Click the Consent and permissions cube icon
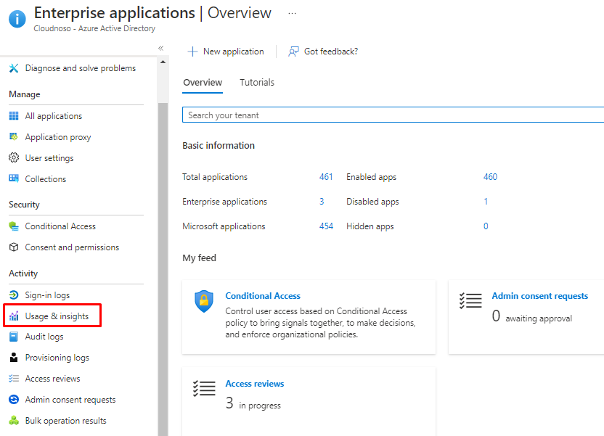The height and width of the screenshot is (436, 604). coord(14,247)
